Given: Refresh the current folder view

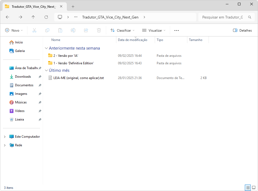Looking at the screenshot, I should (46, 17).
